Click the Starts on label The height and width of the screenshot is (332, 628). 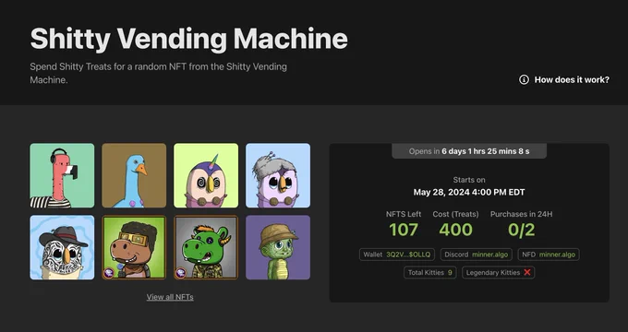point(469,180)
